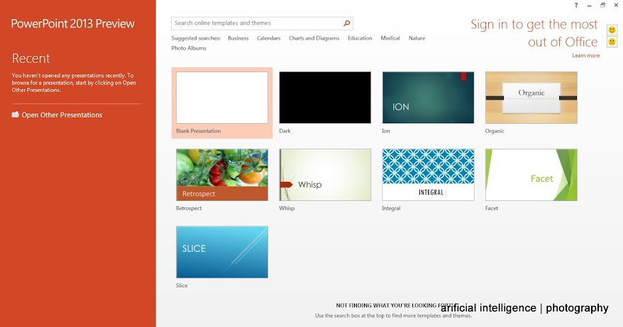Click the PowerPoint 2013 Preview title
Image resolution: width=623 pixels, height=327 pixels.
point(72,24)
